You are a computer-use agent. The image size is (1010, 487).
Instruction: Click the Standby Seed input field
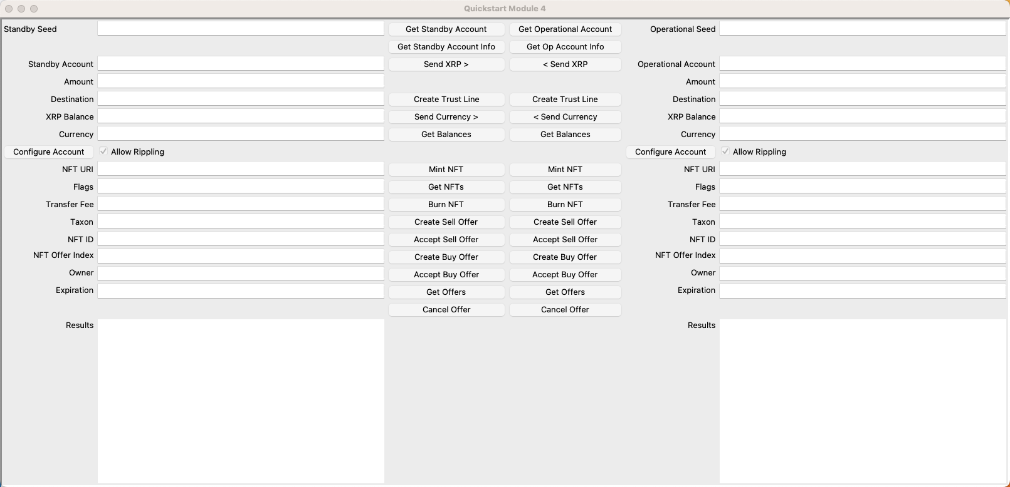pyautogui.click(x=240, y=29)
